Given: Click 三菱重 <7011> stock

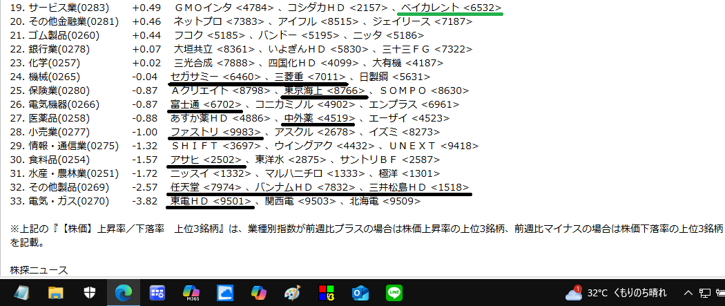Looking at the screenshot, I should 311,77.
